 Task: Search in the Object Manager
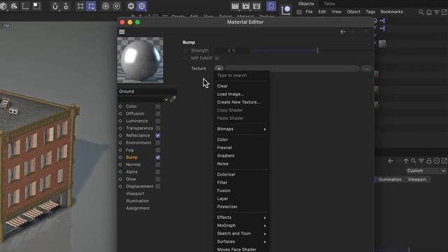pos(421,12)
